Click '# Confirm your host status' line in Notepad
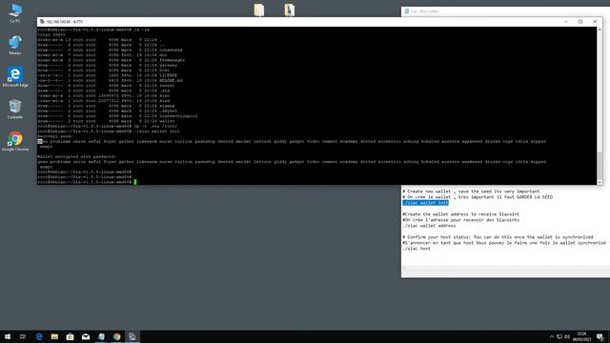Screen dimensions: 610x343 [498, 237]
